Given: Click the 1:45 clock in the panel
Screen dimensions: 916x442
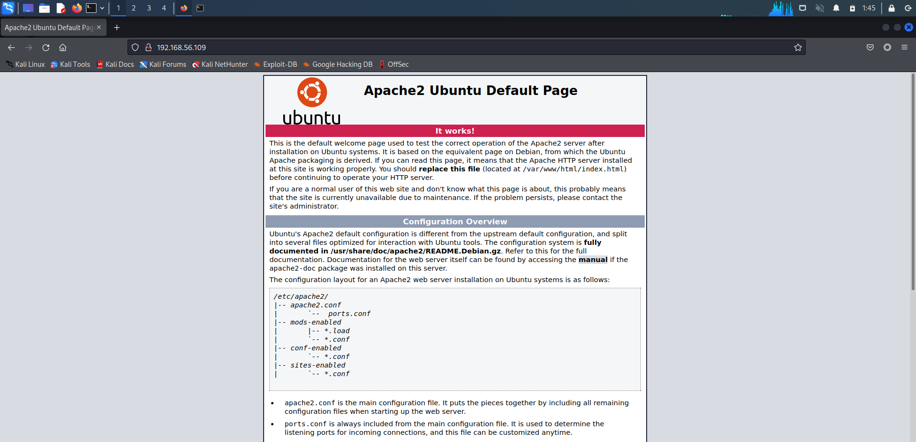Looking at the screenshot, I should pos(869,8).
